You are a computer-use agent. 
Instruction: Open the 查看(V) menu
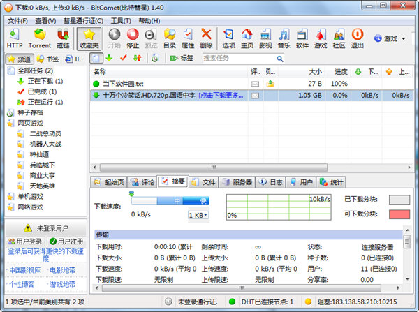point(45,21)
